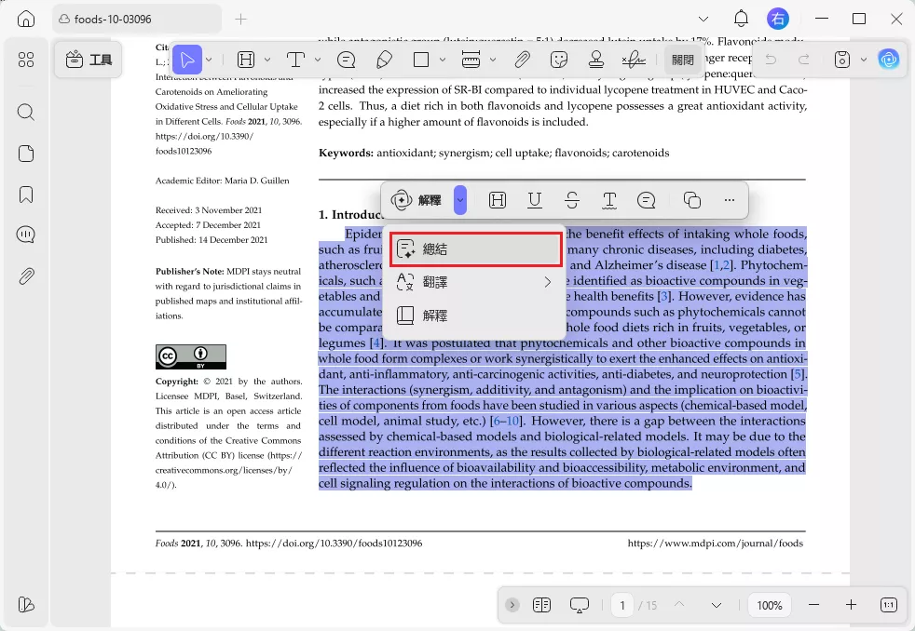Open more options in floating toolbar
The image size is (915, 631).
(x=730, y=200)
